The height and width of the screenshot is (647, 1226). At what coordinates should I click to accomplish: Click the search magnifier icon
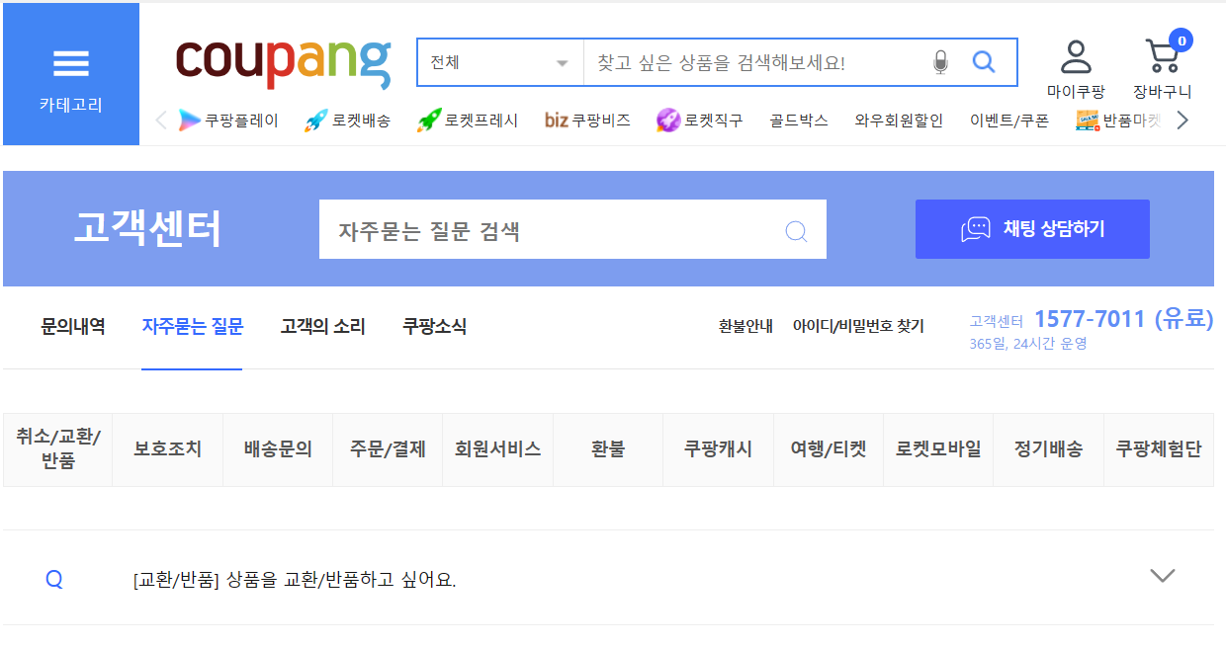click(983, 61)
